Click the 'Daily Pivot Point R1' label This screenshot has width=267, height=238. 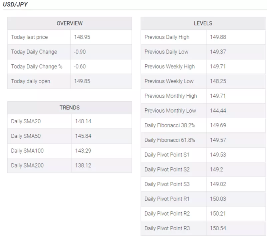[167, 199]
